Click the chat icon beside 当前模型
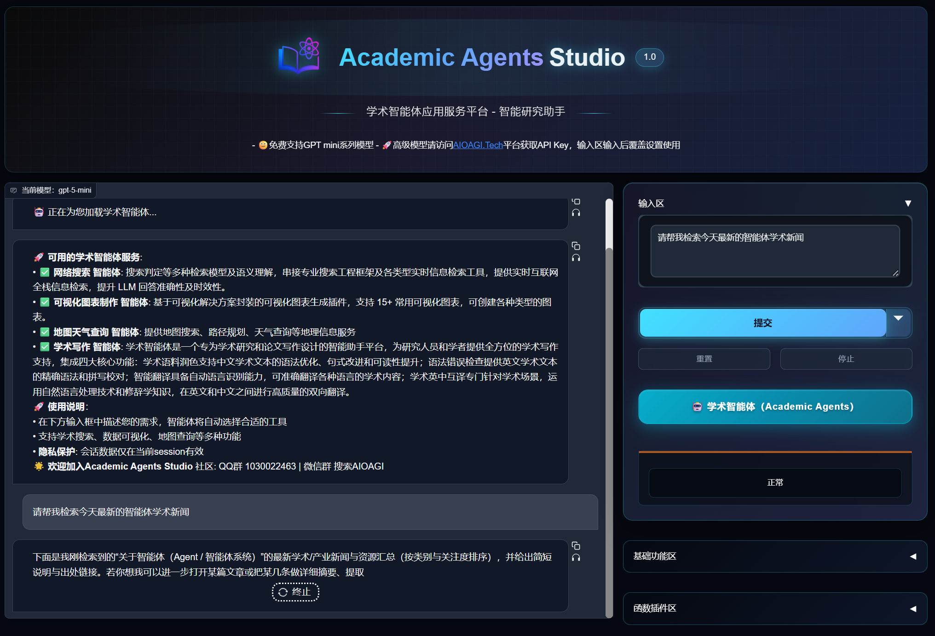This screenshot has width=935, height=636. [13, 190]
